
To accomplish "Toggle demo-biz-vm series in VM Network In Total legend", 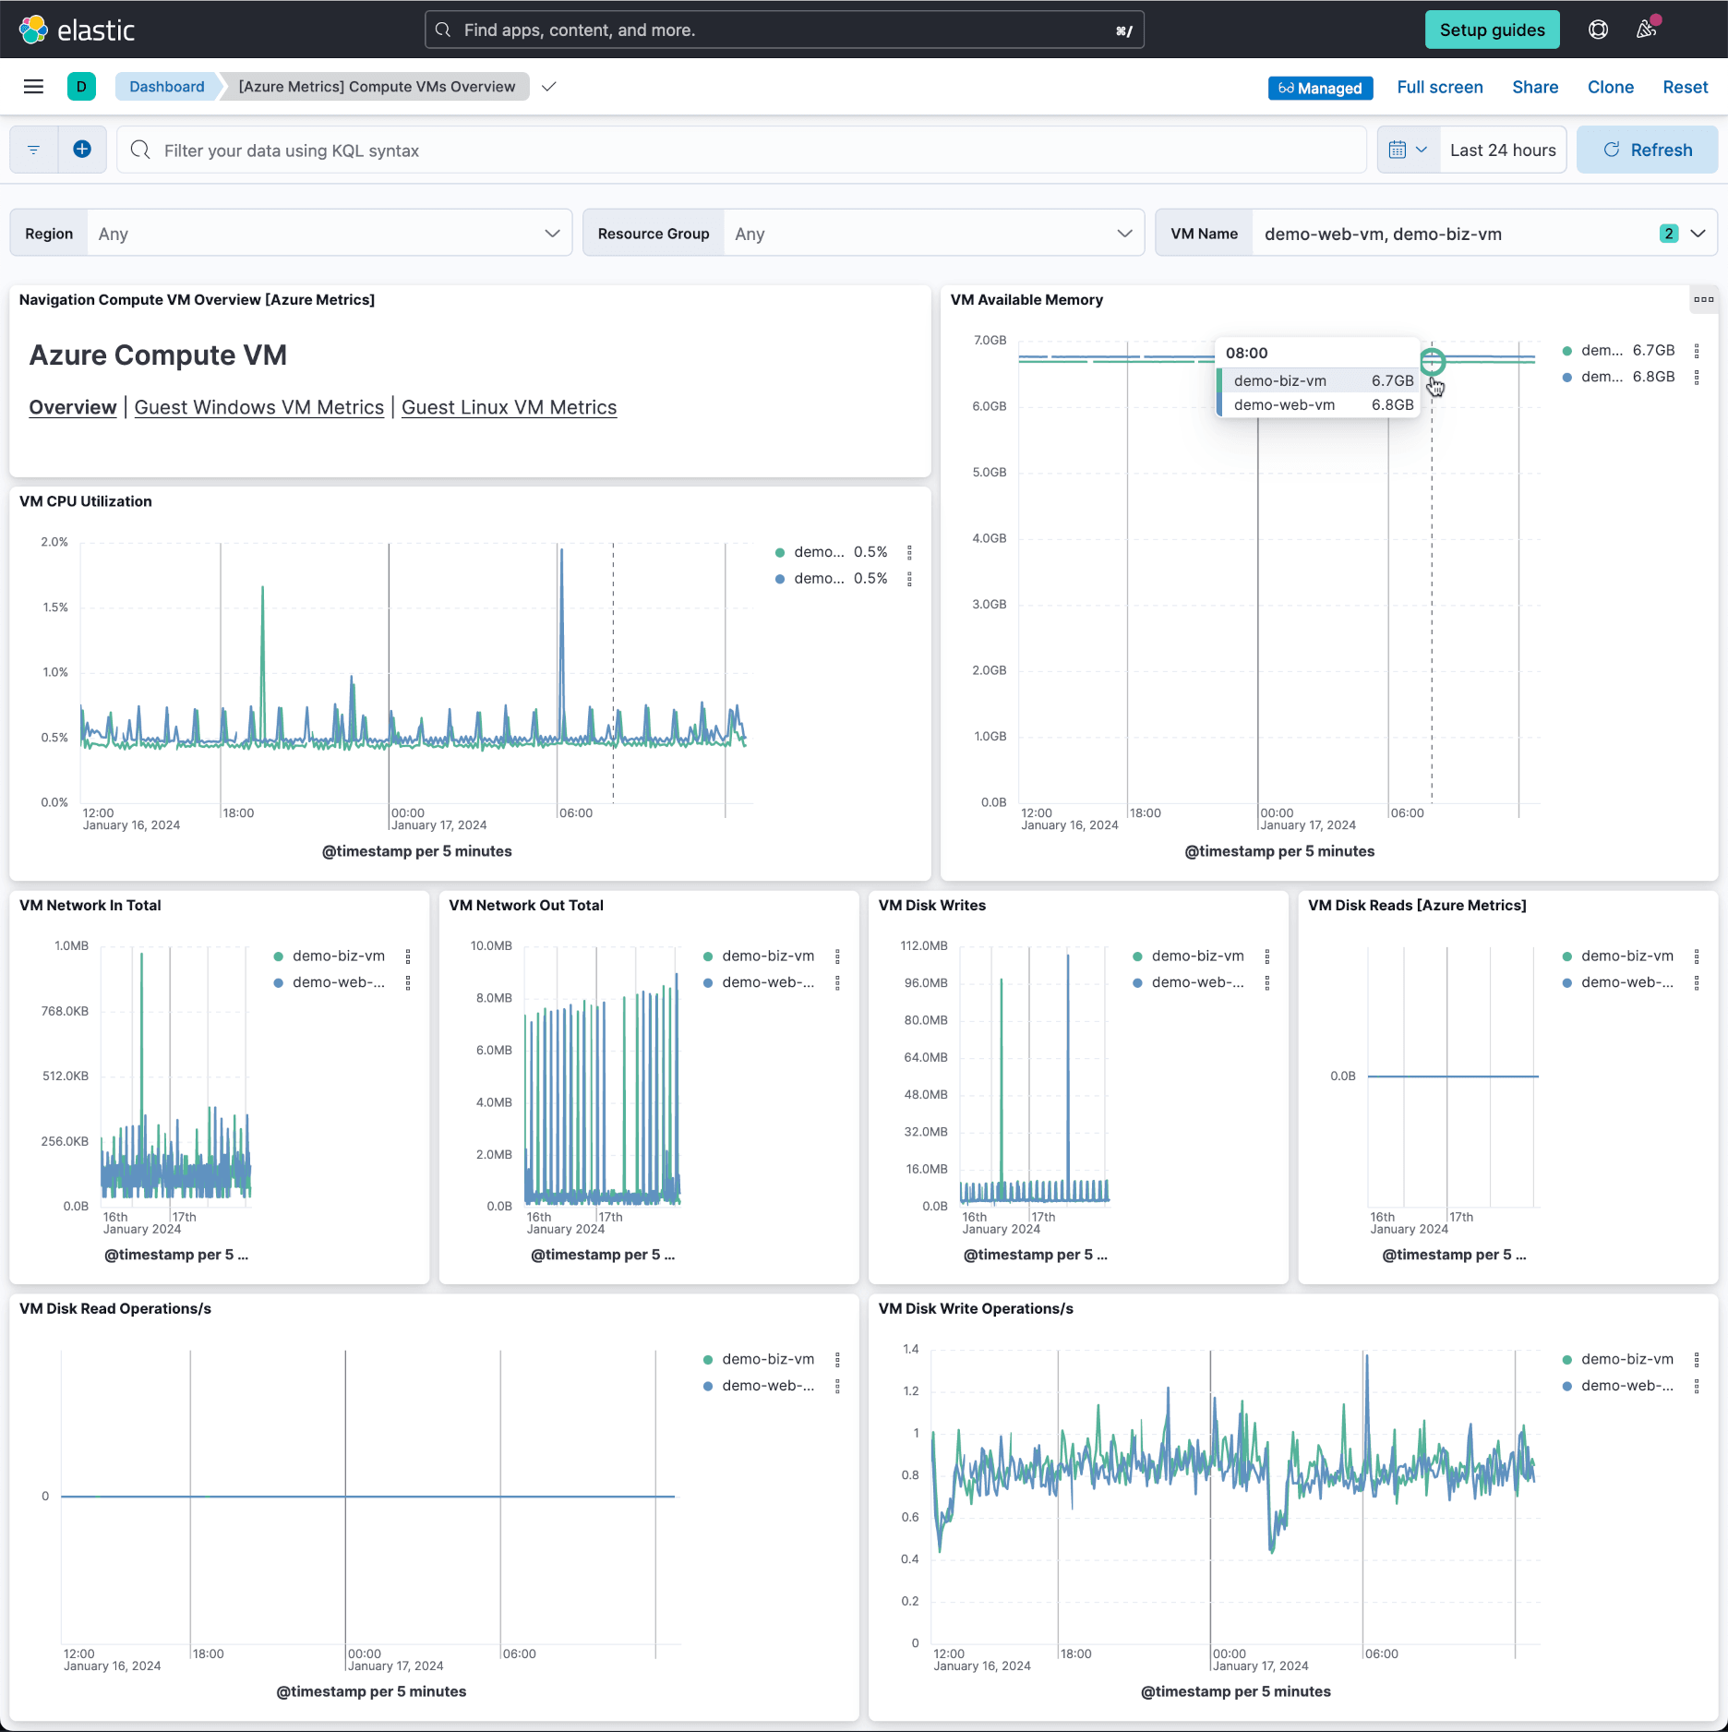I will (338, 956).
